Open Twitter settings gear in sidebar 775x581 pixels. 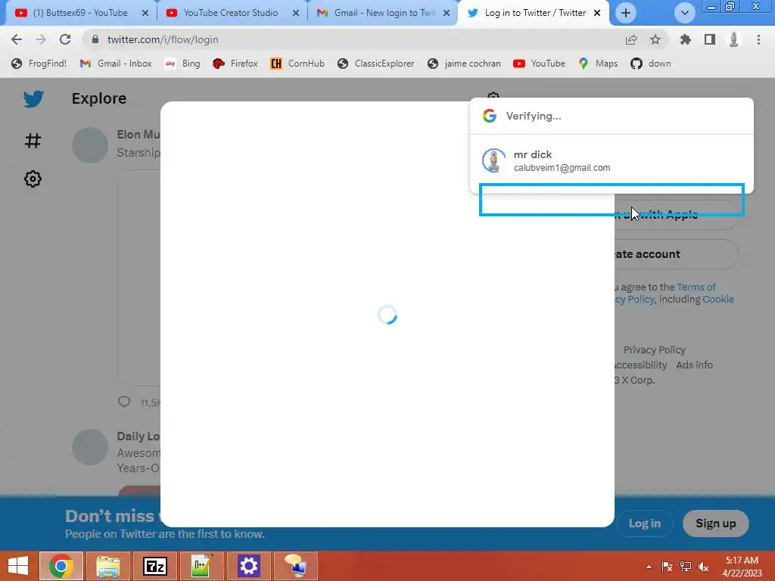pos(33,179)
